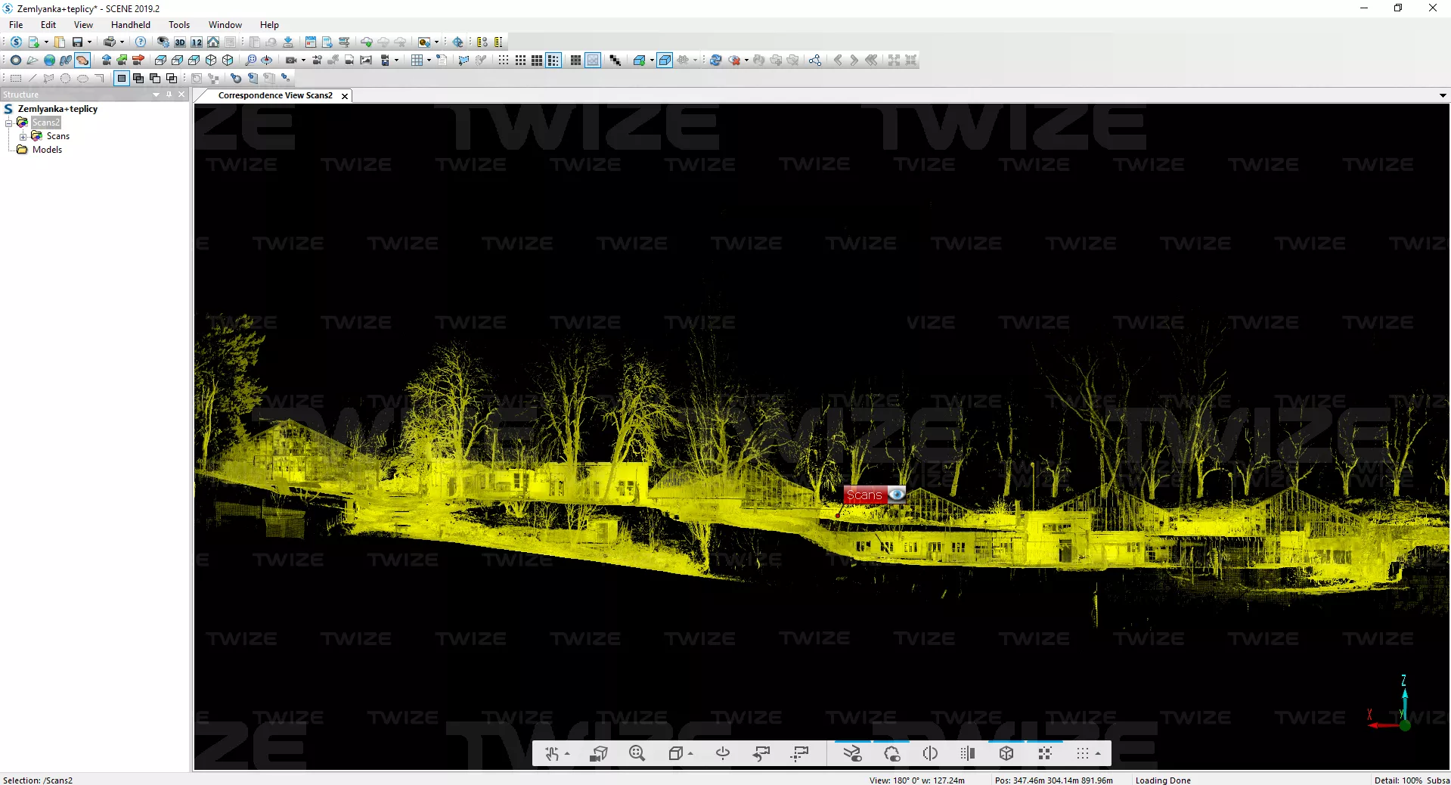Open the Handheld menu
The image size is (1451, 785).
tap(130, 25)
